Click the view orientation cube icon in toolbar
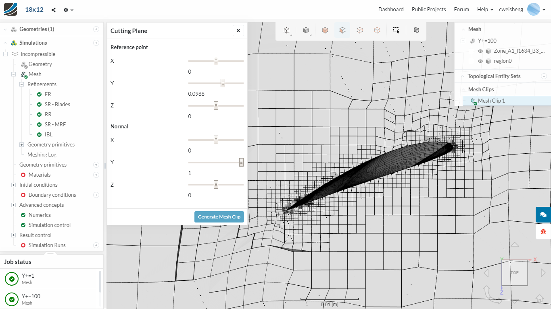Viewport: 551px width, 309px height. coord(286,30)
